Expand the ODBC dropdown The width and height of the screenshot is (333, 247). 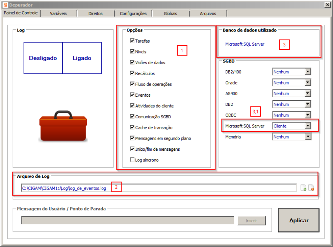coord(308,115)
